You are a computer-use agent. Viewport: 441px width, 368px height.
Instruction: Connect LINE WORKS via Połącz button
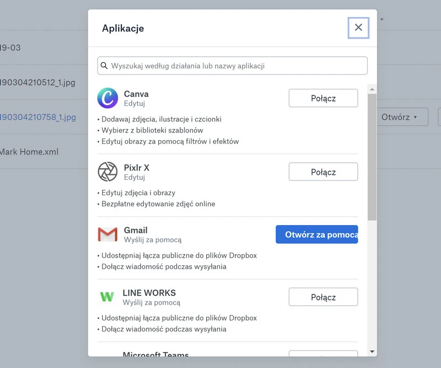tap(323, 297)
